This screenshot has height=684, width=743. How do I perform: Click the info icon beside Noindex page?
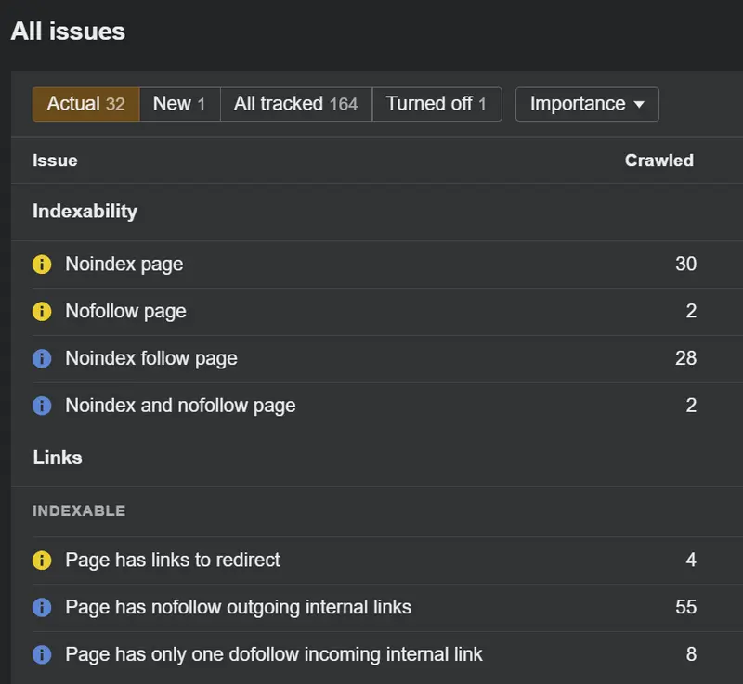point(41,265)
